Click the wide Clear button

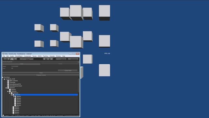pyautogui.click(x=41, y=73)
